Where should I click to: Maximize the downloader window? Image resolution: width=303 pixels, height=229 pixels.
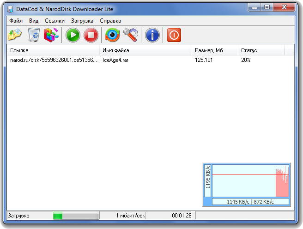267,7
